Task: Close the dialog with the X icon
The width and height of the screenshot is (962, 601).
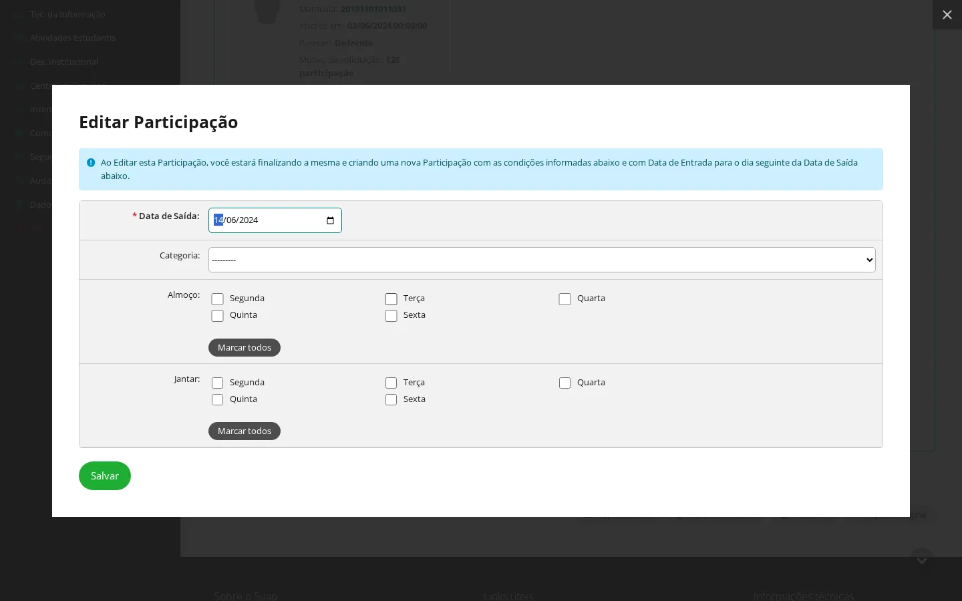Action: (x=947, y=15)
